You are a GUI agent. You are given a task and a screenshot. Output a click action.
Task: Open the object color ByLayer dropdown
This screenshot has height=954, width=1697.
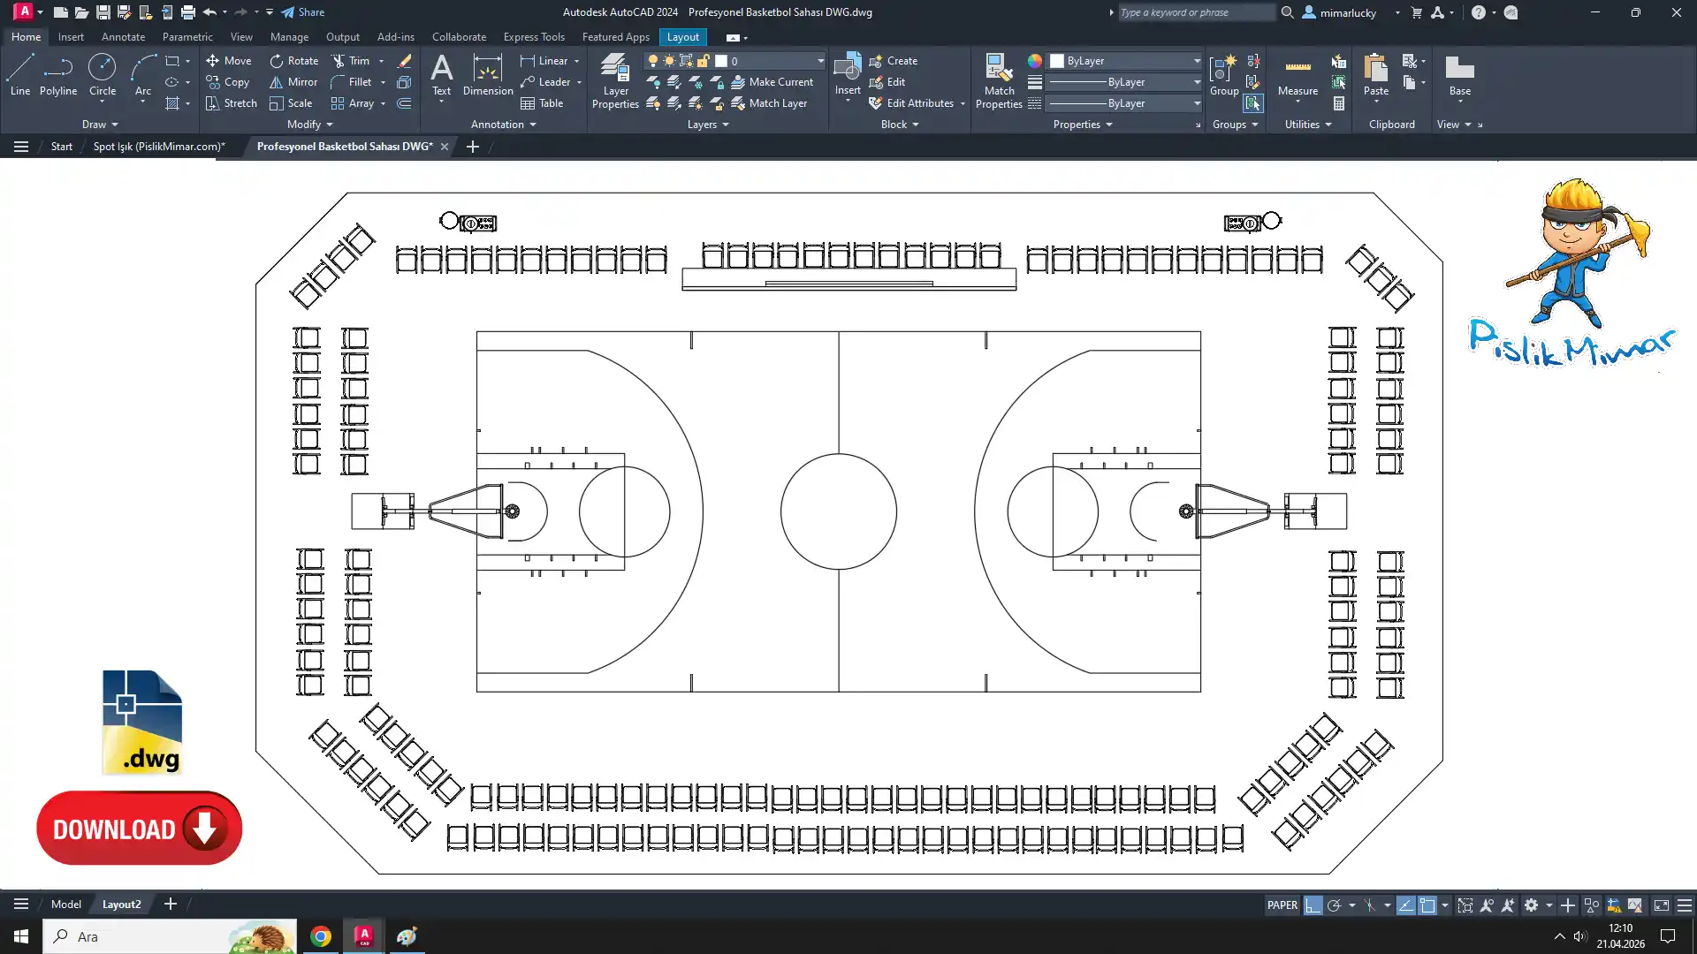point(1196,61)
